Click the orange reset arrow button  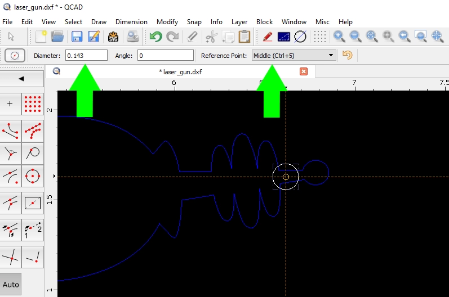[x=347, y=55]
